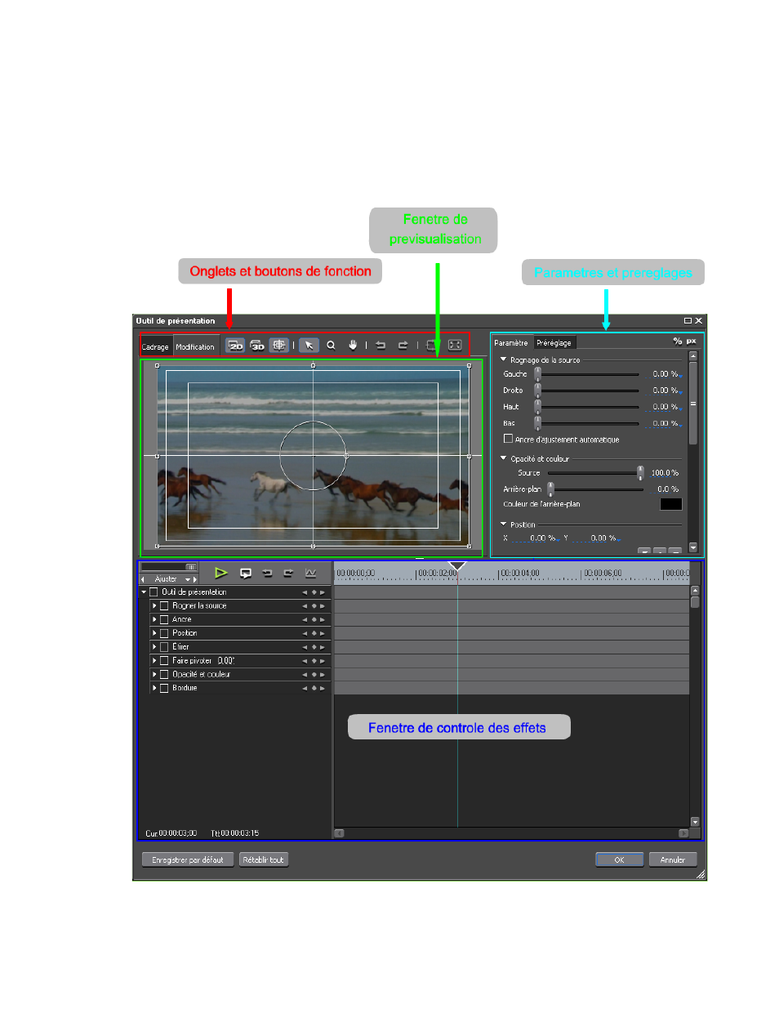Expand the Ancre row

click(154, 620)
